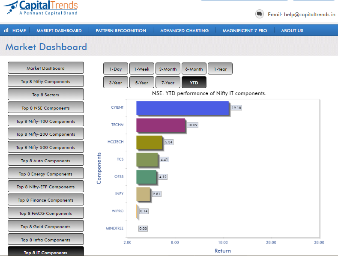Click the 19.18 value label

[236, 108]
